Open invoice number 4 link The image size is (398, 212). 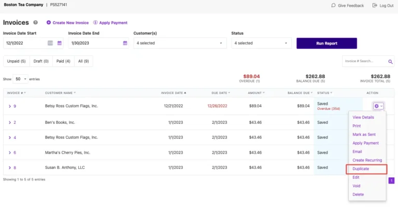[x=15, y=137]
